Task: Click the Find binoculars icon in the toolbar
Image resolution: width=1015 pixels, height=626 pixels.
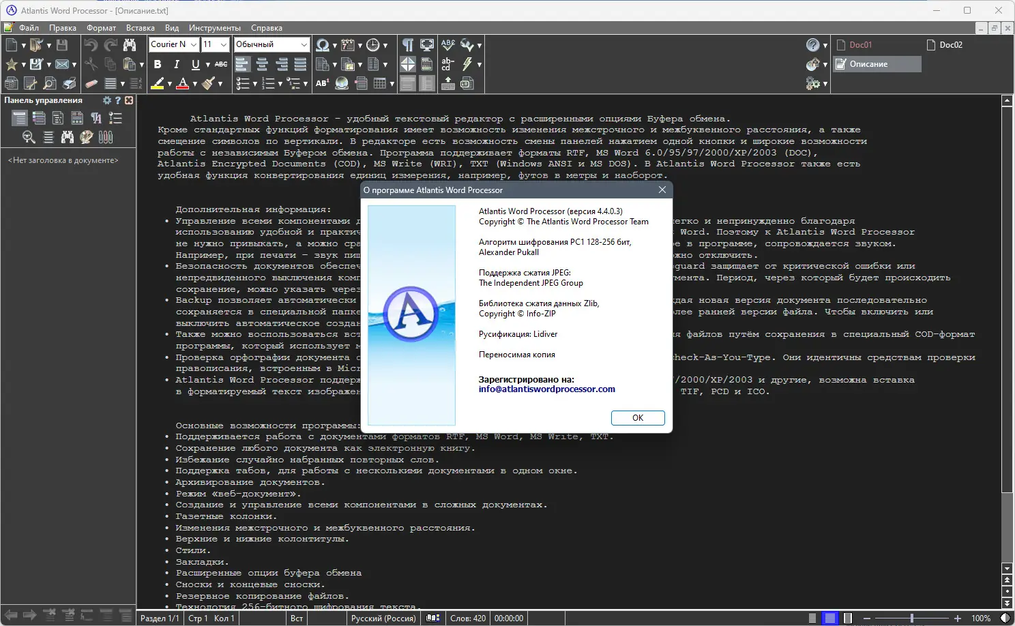Action: (x=130, y=45)
